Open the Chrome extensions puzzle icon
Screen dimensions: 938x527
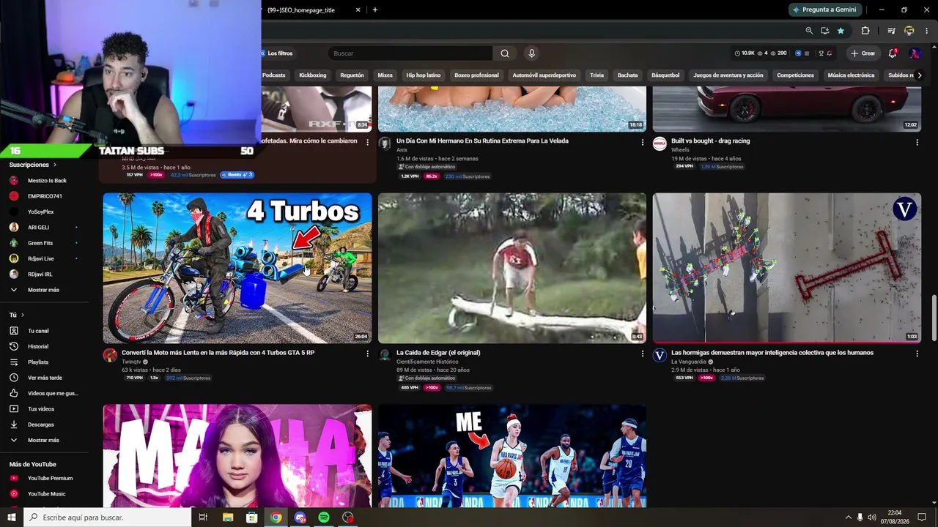tap(865, 31)
